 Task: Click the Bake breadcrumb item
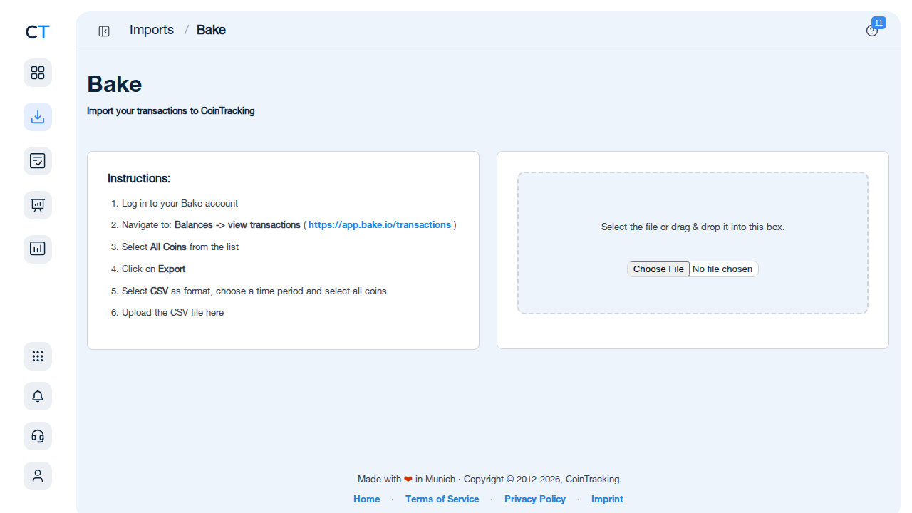coord(211,30)
